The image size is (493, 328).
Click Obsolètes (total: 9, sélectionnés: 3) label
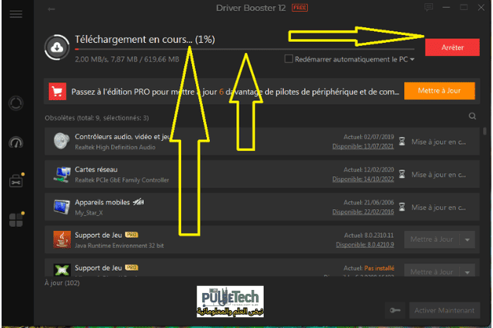point(97,118)
